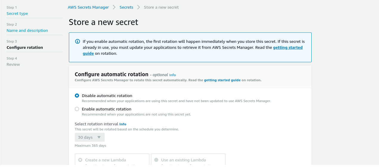The height and width of the screenshot is (167, 379).
Task: Select Configure rotation step in sidebar
Action: 25,48
